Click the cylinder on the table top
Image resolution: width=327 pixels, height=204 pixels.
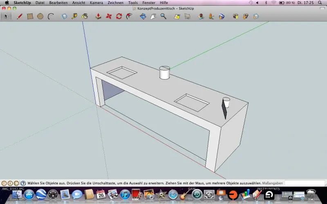tap(164, 73)
